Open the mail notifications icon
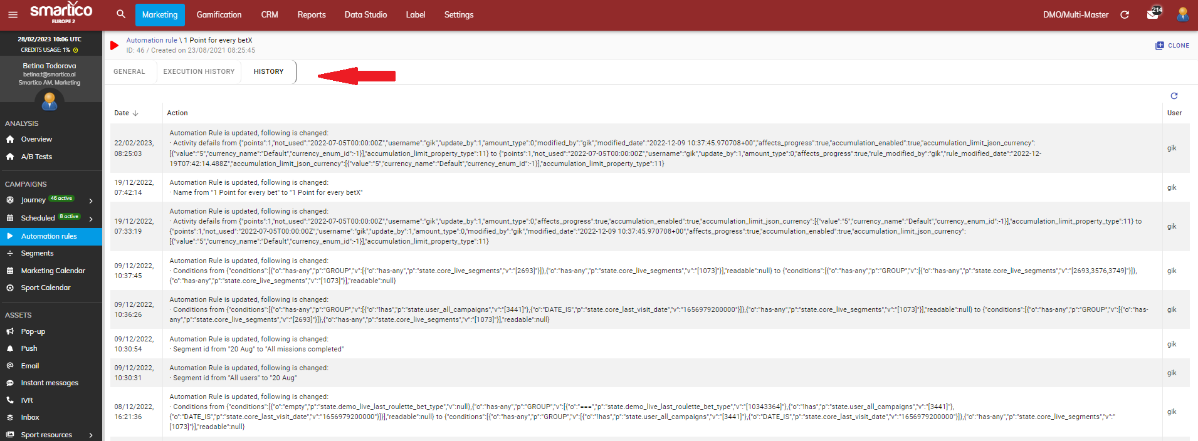This screenshot has width=1198, height=441. [1153, 14]
